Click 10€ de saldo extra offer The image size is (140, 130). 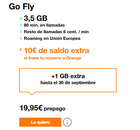[x=56, y=50]
